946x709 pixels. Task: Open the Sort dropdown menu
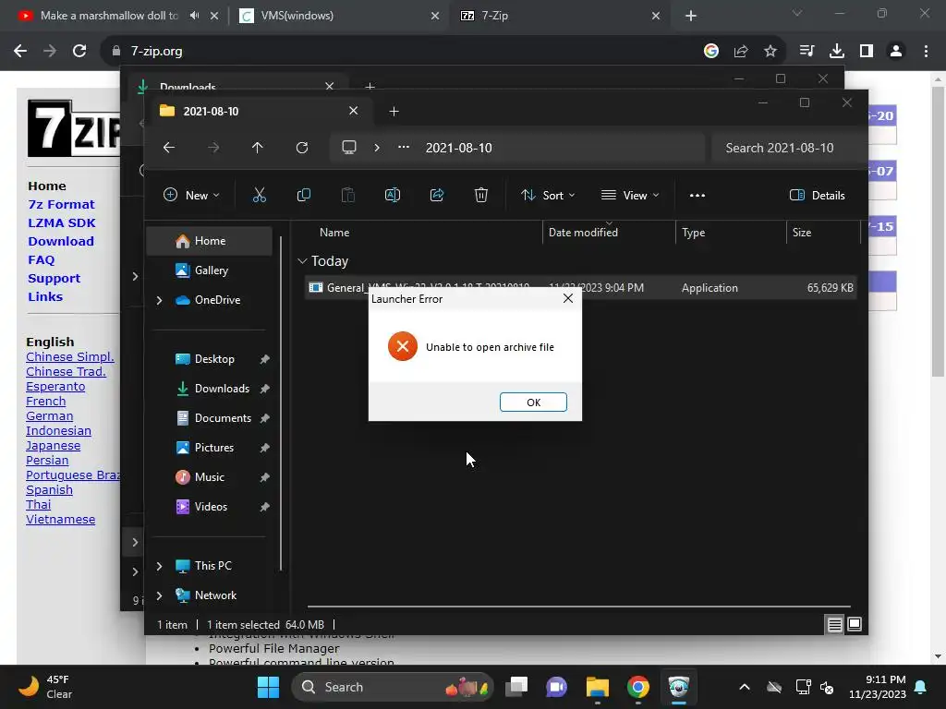(548, 195)
